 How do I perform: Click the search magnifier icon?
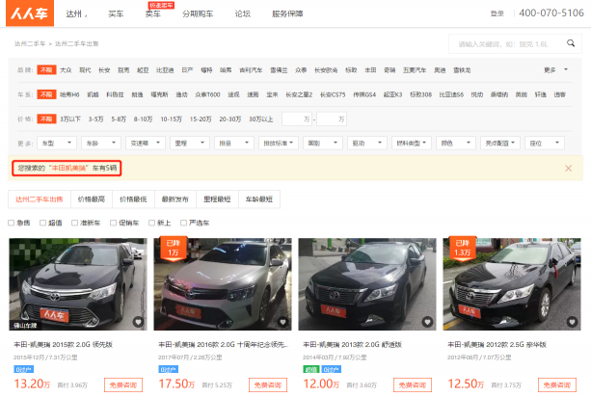pos(571,43)
